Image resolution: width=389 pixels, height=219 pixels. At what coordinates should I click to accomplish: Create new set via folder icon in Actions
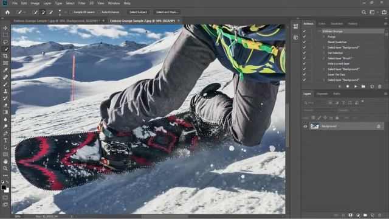point(363,86)
